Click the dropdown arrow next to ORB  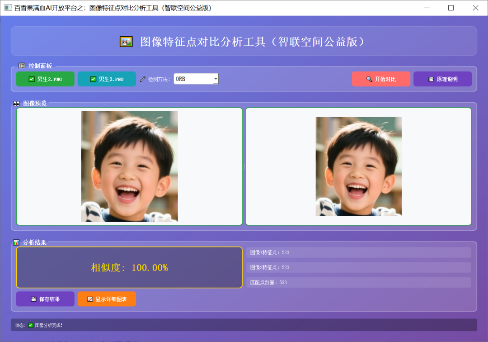pos(215,79)
